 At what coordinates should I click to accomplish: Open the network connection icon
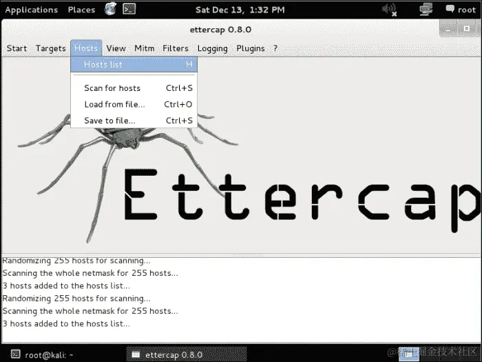426,9
